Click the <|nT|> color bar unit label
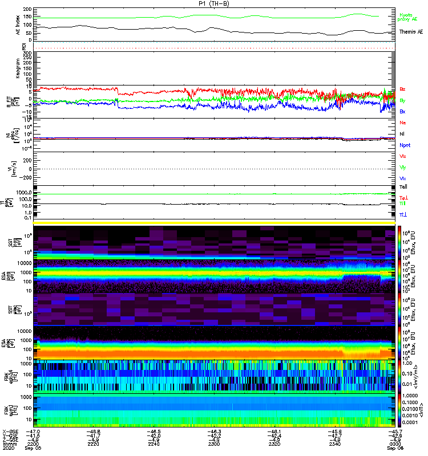The image size is (428, 456). tap(421, 410)
